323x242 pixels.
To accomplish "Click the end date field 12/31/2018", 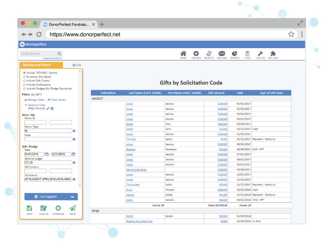I will point(61,154).
